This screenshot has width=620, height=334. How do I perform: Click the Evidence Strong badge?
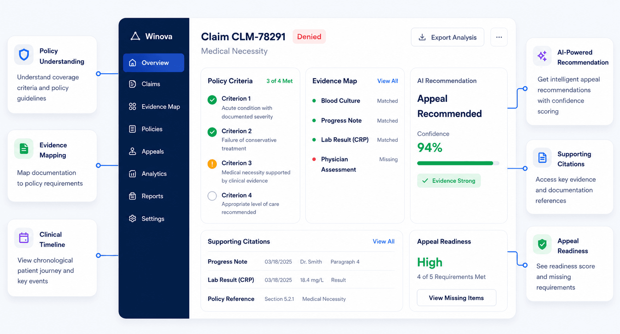click(x=449, y=181)
